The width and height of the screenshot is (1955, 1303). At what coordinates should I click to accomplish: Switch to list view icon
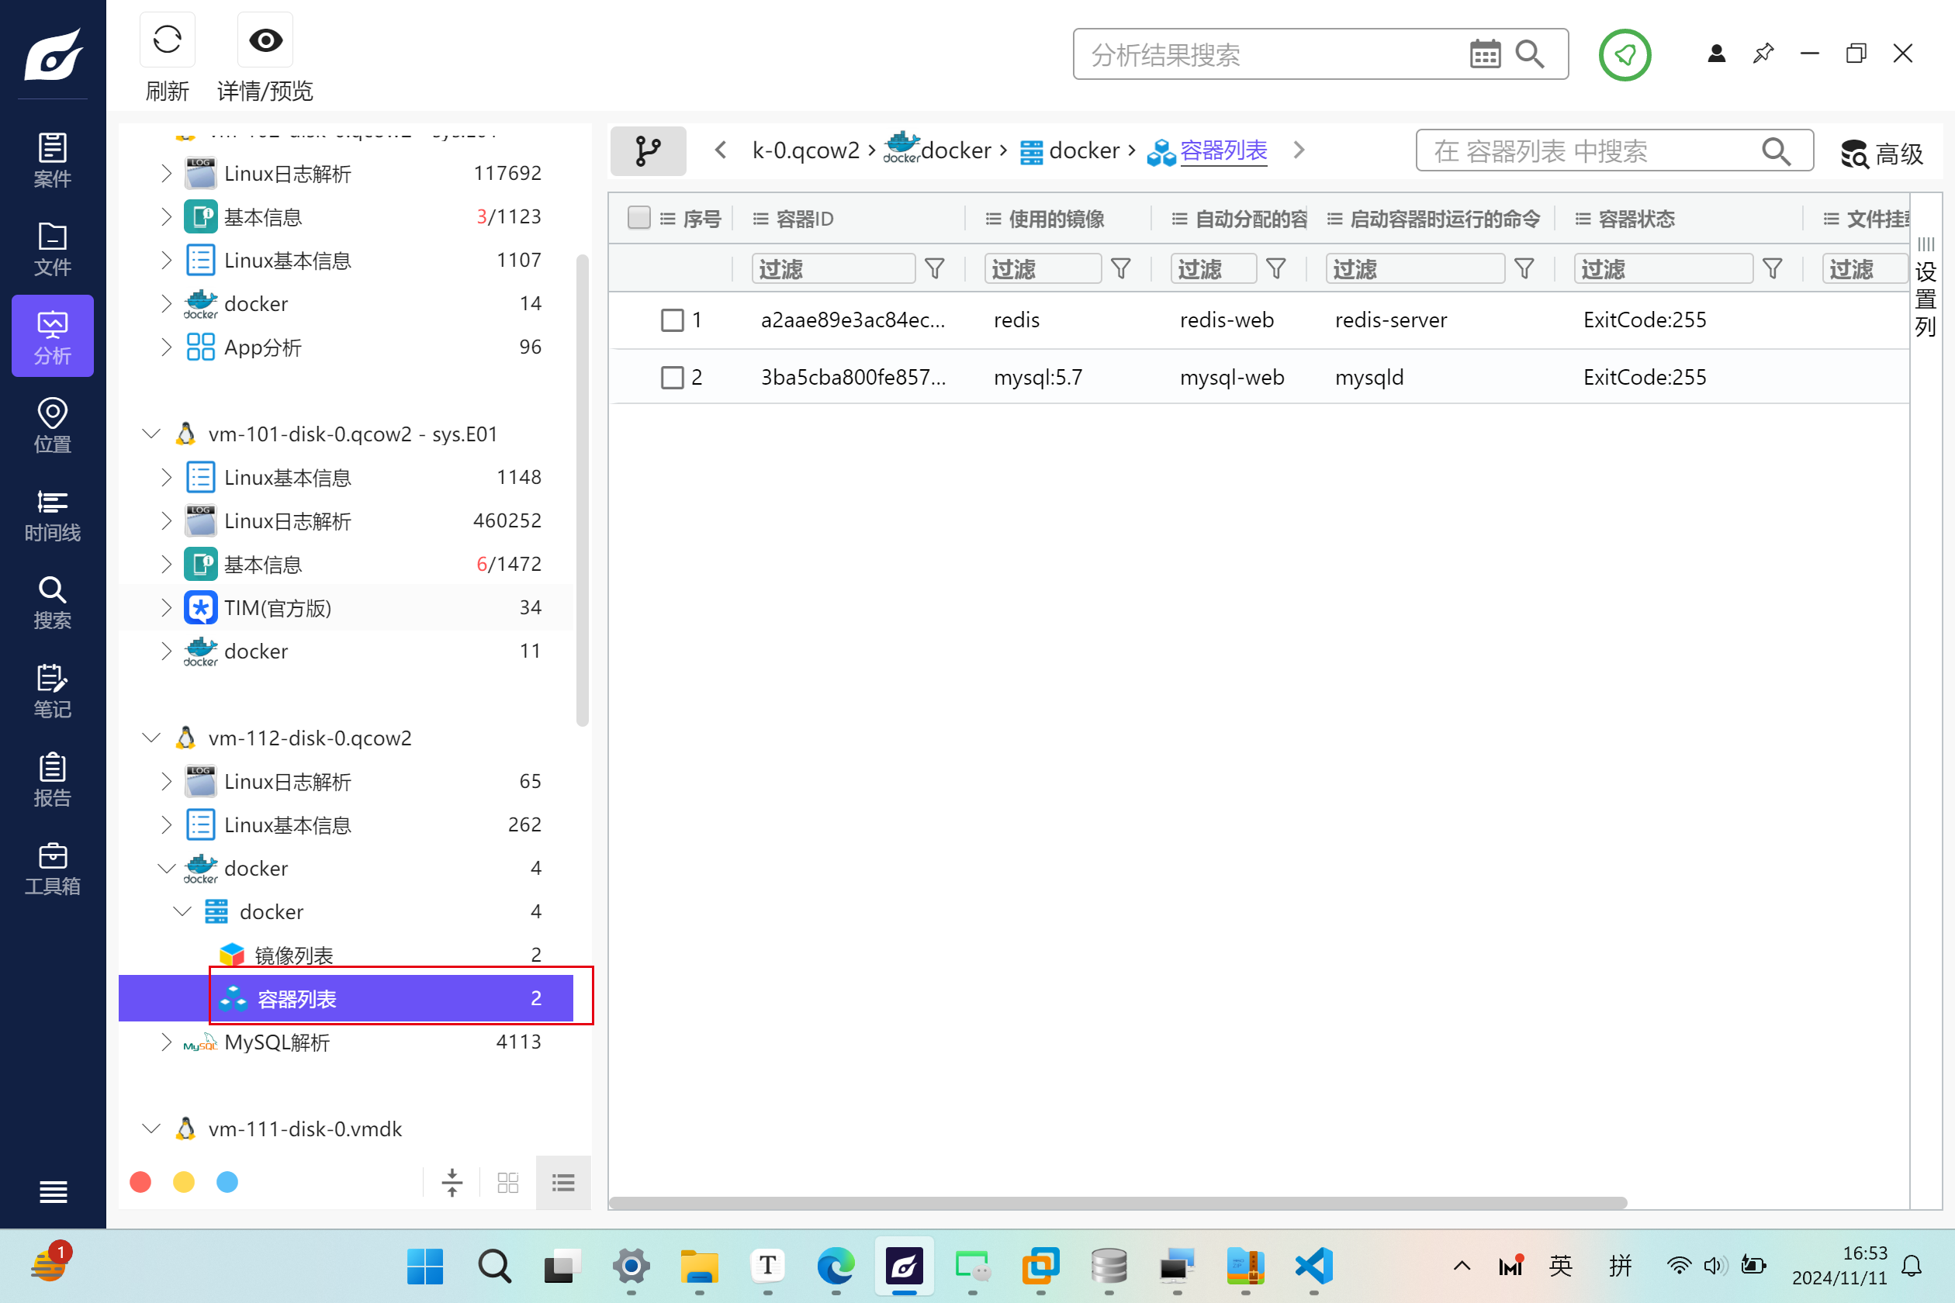pyautogui.click(x=563, y=1182)
